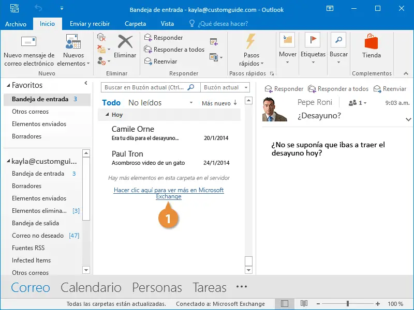Switch to the Vista tab
414x310 pixels.
click(167, 24)
